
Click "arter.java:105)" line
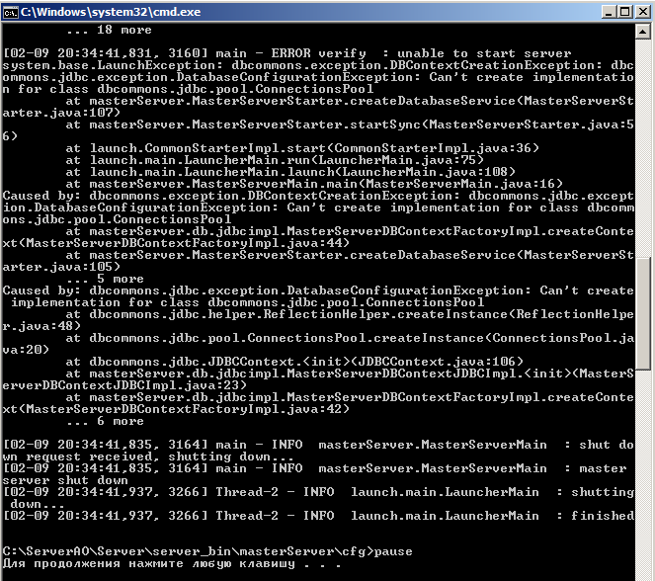click(61, 267)
